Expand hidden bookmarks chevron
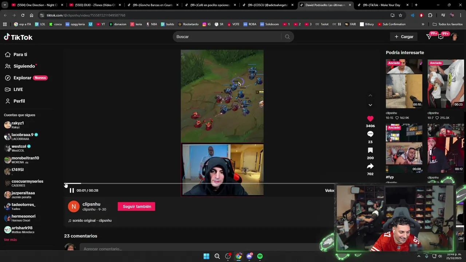 tap(423, 24)
